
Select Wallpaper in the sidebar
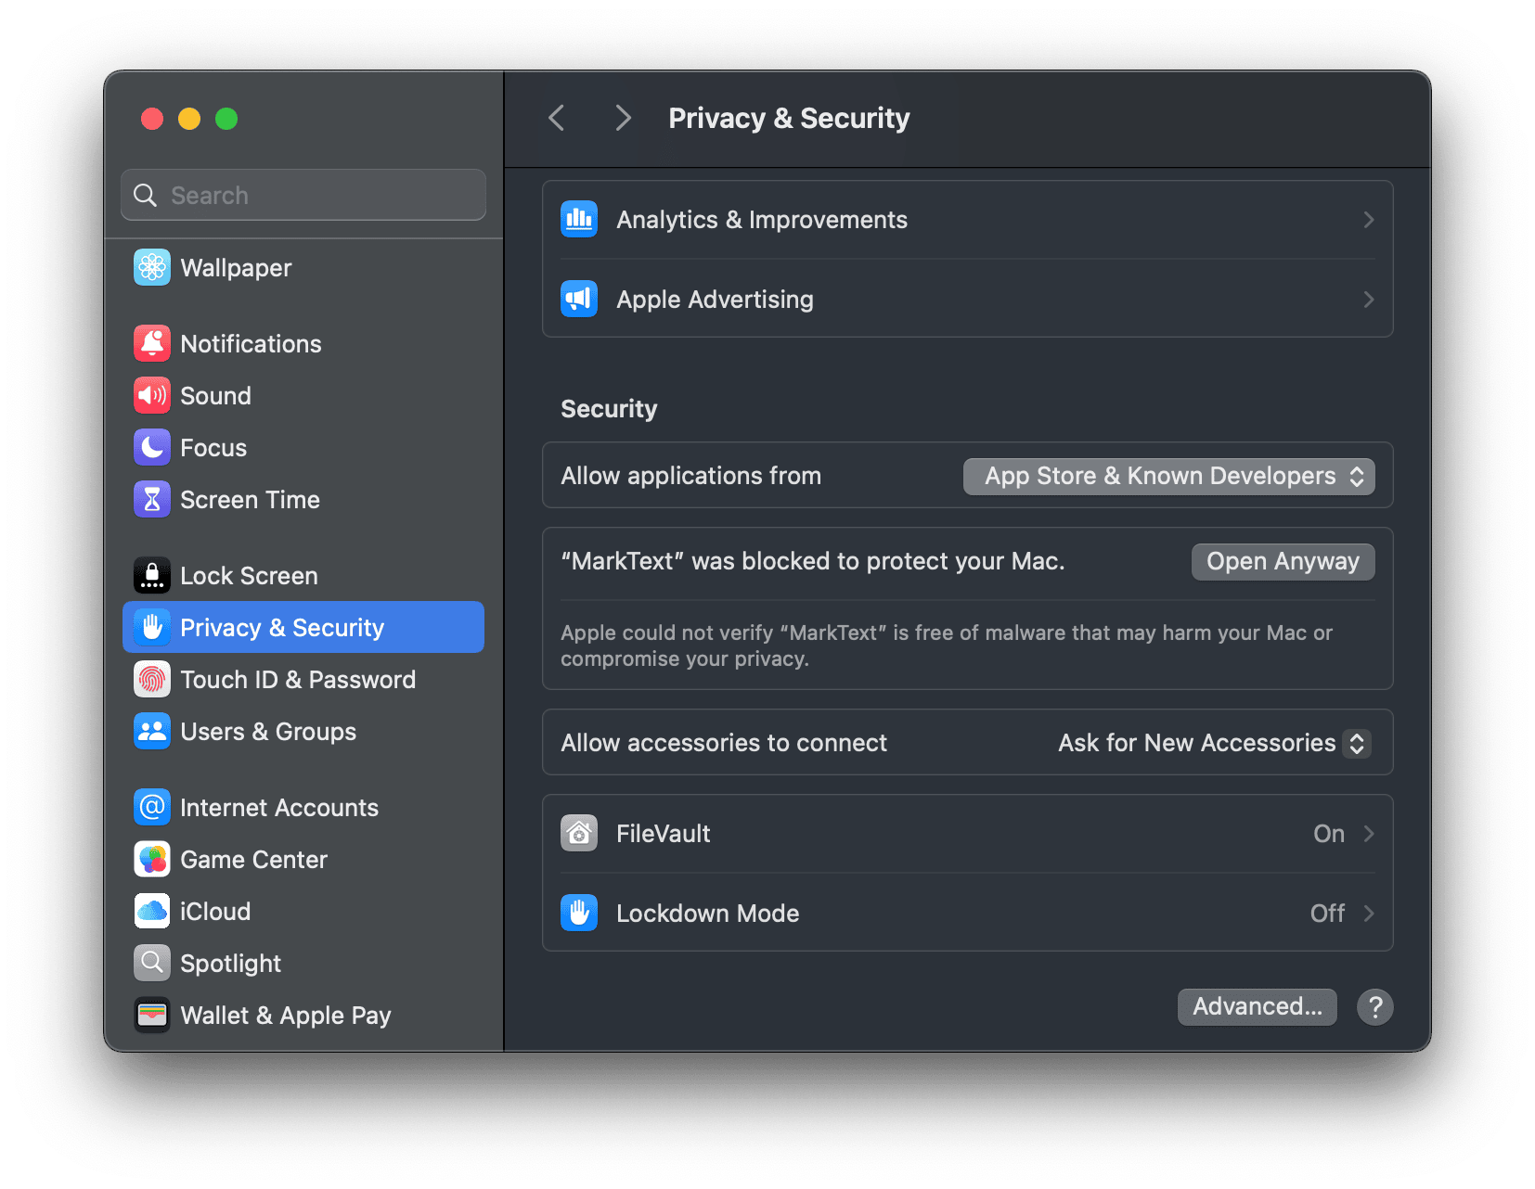tap(303, 268)
